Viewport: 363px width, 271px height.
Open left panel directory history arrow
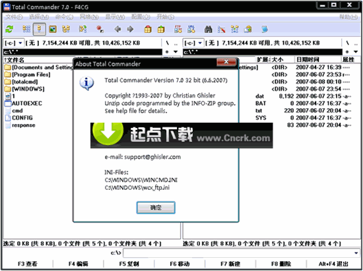coord(176,52)
